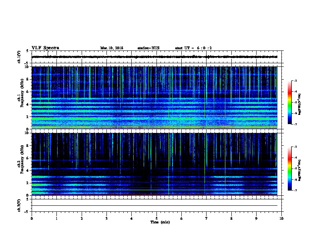Viewport: 317px width, 245px height.
Task: Click the "station=HUS" header label
Action: 148,48
